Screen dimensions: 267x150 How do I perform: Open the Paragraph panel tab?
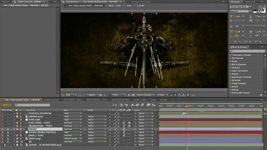(x=250, y=2)
